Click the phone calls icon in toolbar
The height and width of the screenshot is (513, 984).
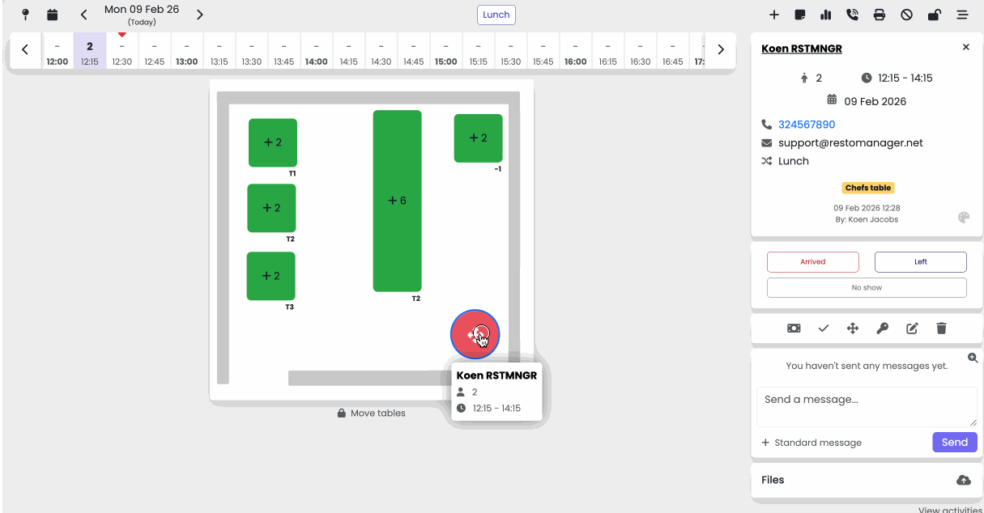[852, 15]
